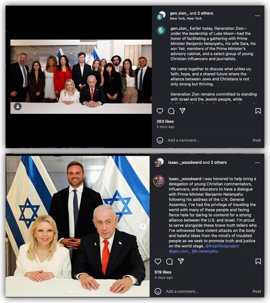
Task: Share the gen.zion_ post via paper plane
Action: (x=182, y=111)
